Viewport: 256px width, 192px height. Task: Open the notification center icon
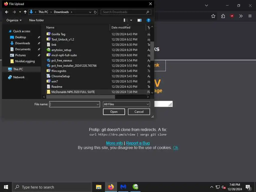coord(248,187)
